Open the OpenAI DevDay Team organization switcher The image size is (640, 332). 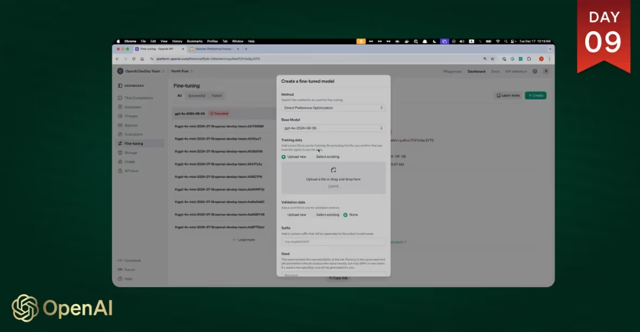pyautogui.click(x=139, y=71)
